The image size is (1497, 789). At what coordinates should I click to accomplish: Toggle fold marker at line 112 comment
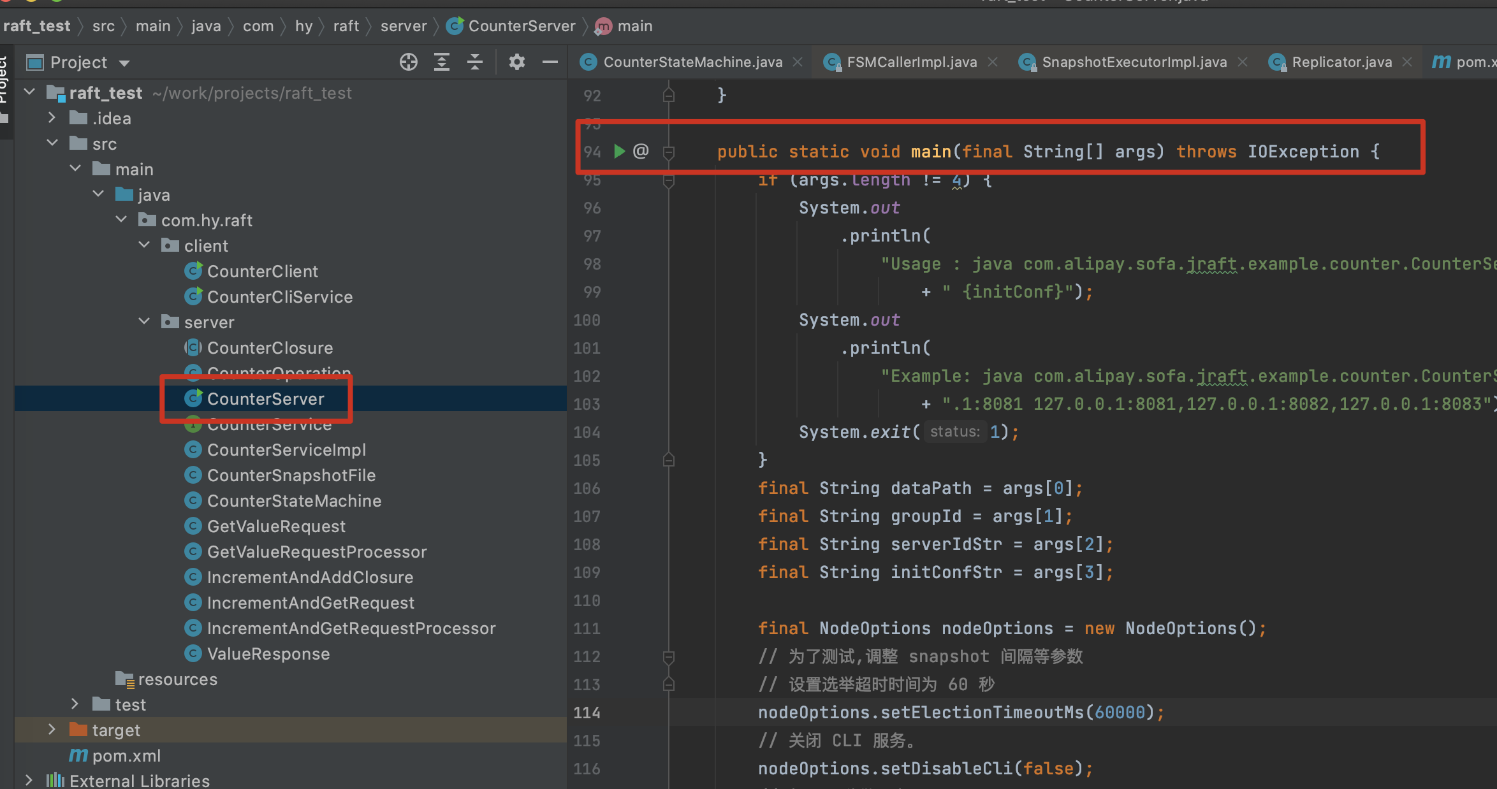tap(669, 656)
